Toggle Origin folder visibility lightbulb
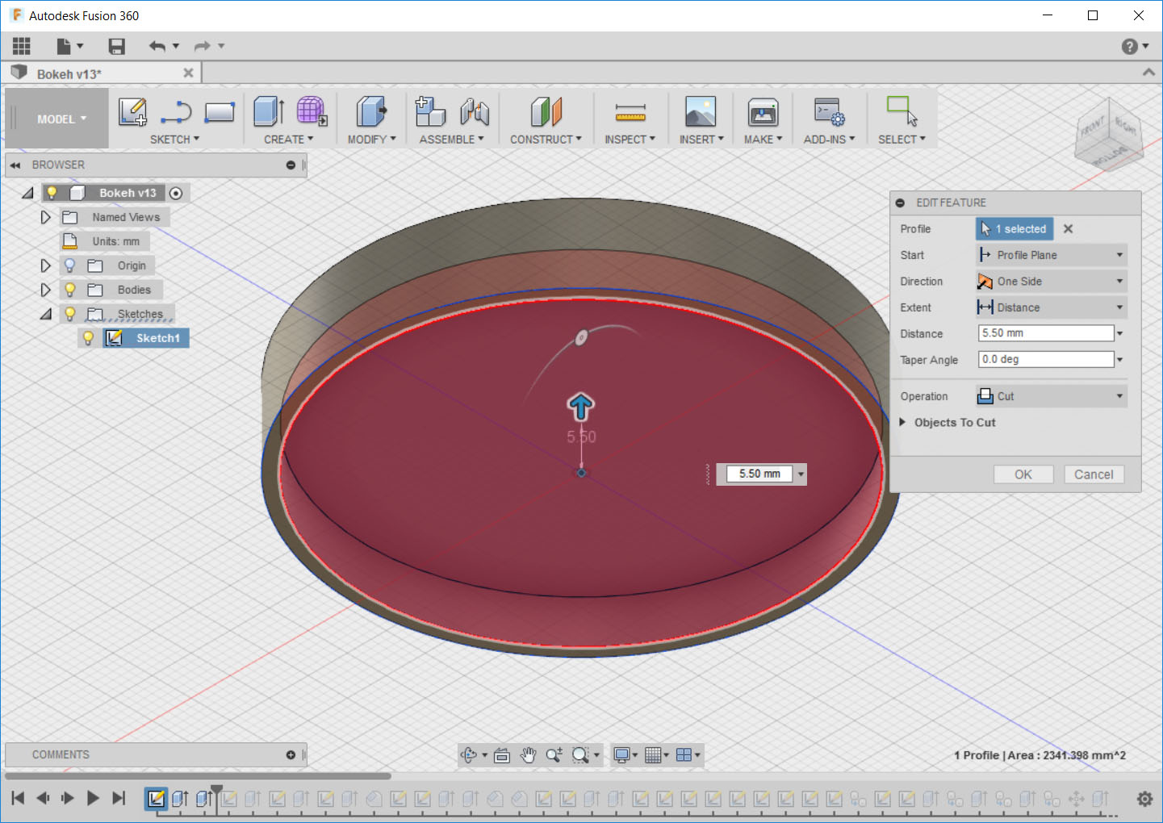Viewport: 1163px width, 823px height. [x=70, y=265]
